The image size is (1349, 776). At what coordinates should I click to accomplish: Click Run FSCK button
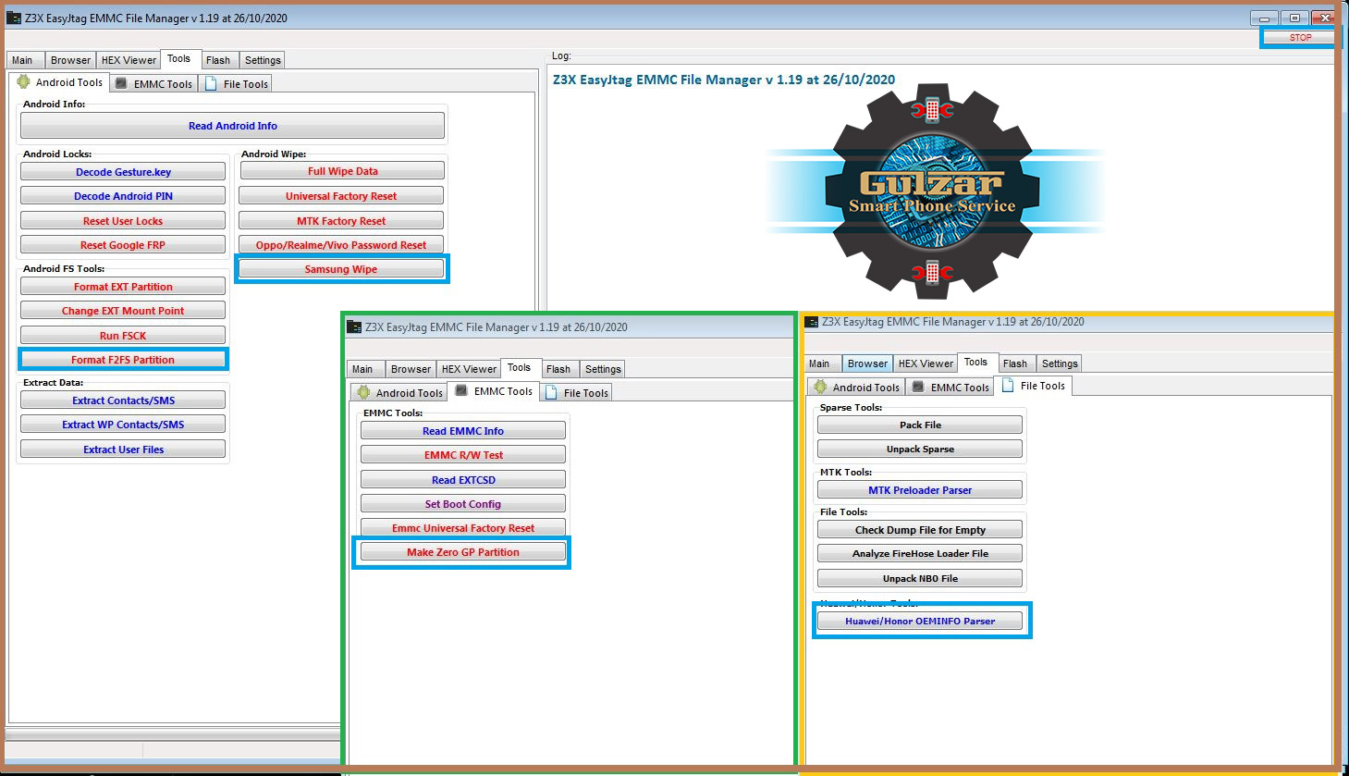pyautogui.click(x=123, y=336)
